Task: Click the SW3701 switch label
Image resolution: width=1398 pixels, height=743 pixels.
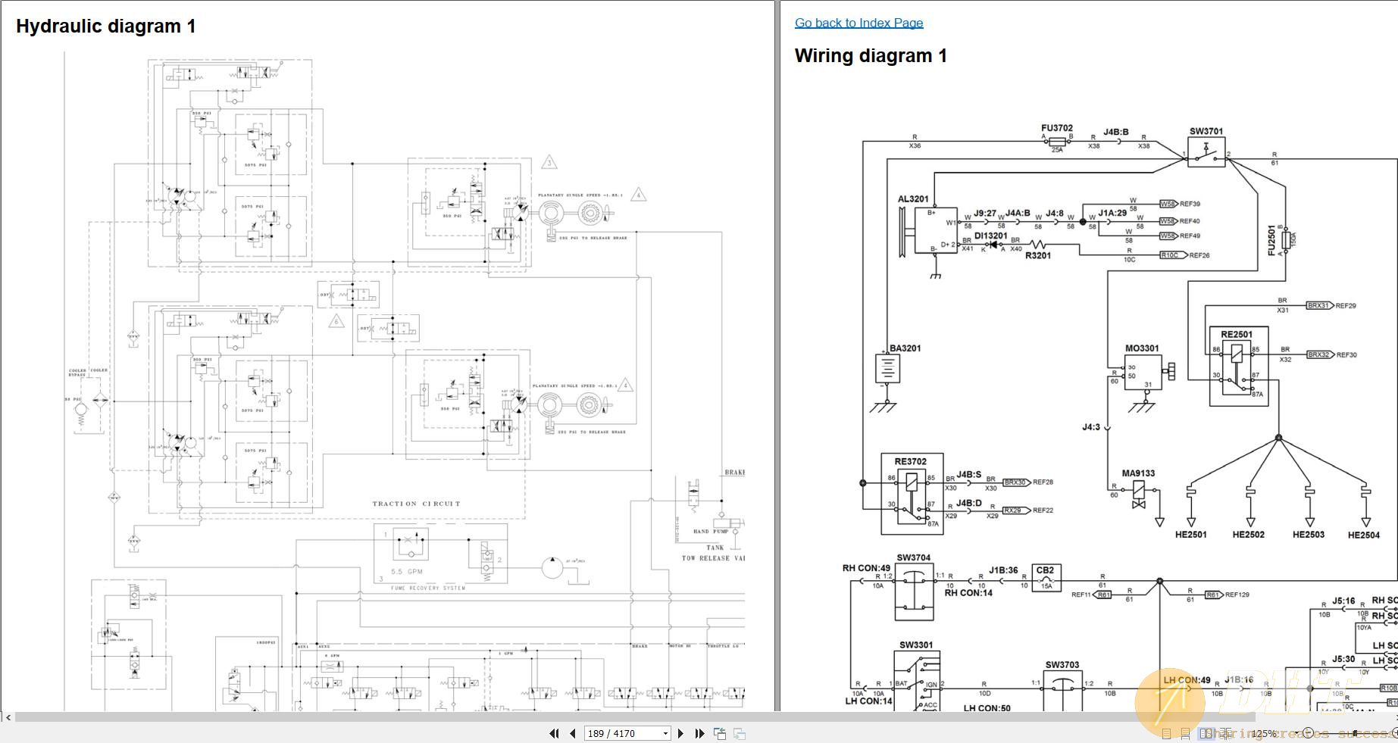Action: pos(1206,131)
